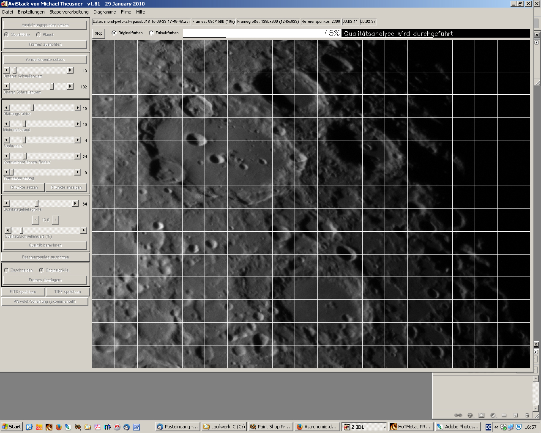Select the Falschfarben radio button

coord(151,33)
